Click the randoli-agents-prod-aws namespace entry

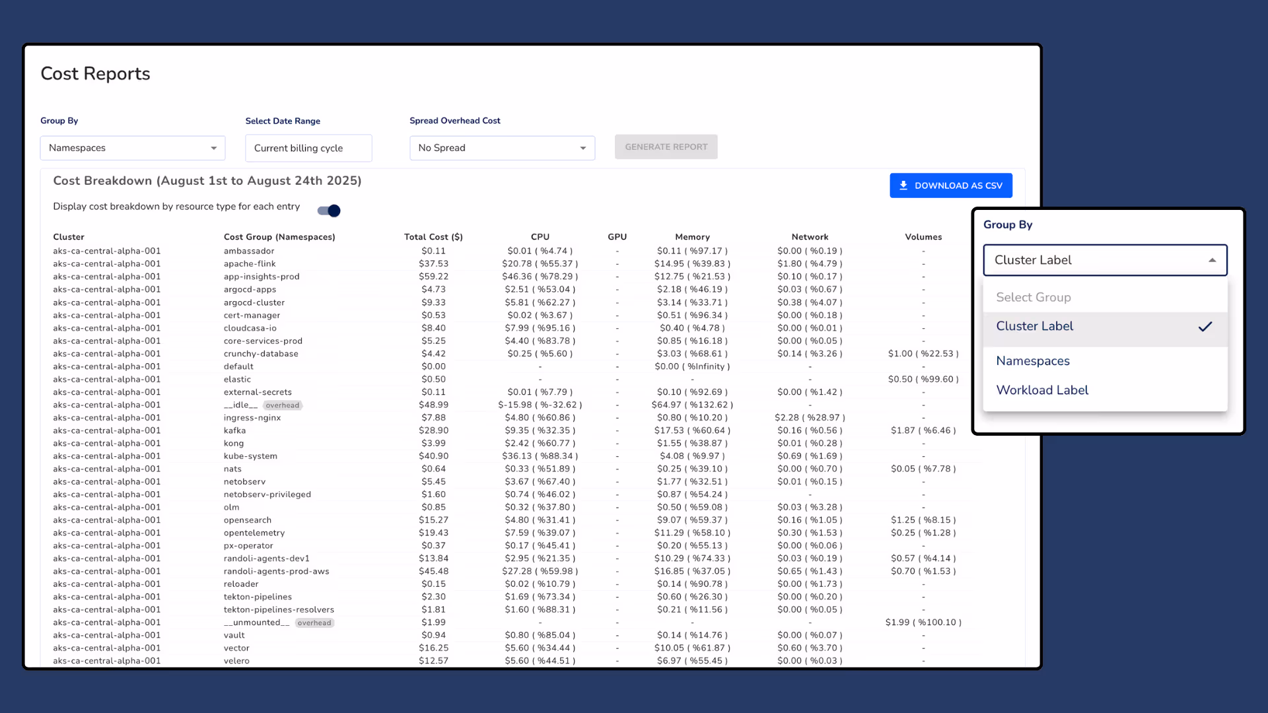tap(276, 572)
